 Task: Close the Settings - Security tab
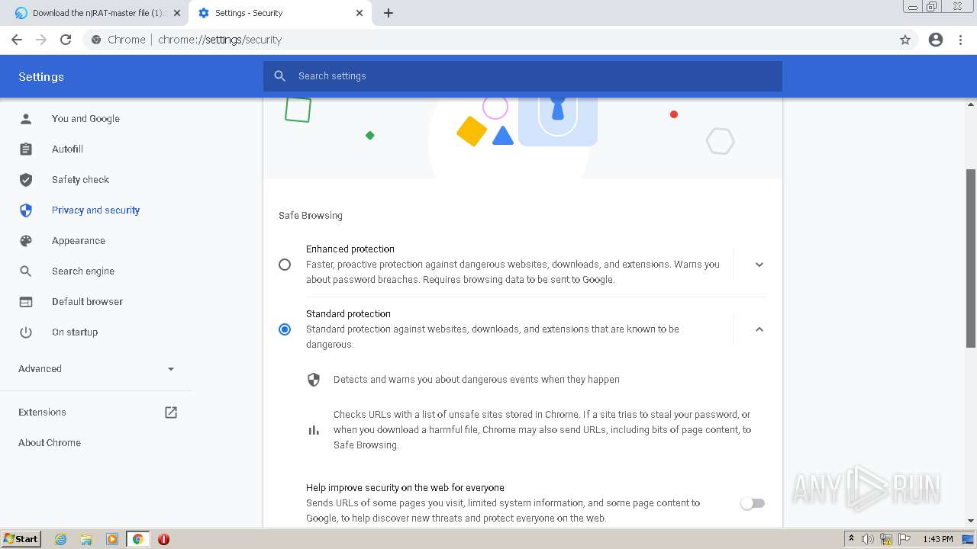[360, 13]
